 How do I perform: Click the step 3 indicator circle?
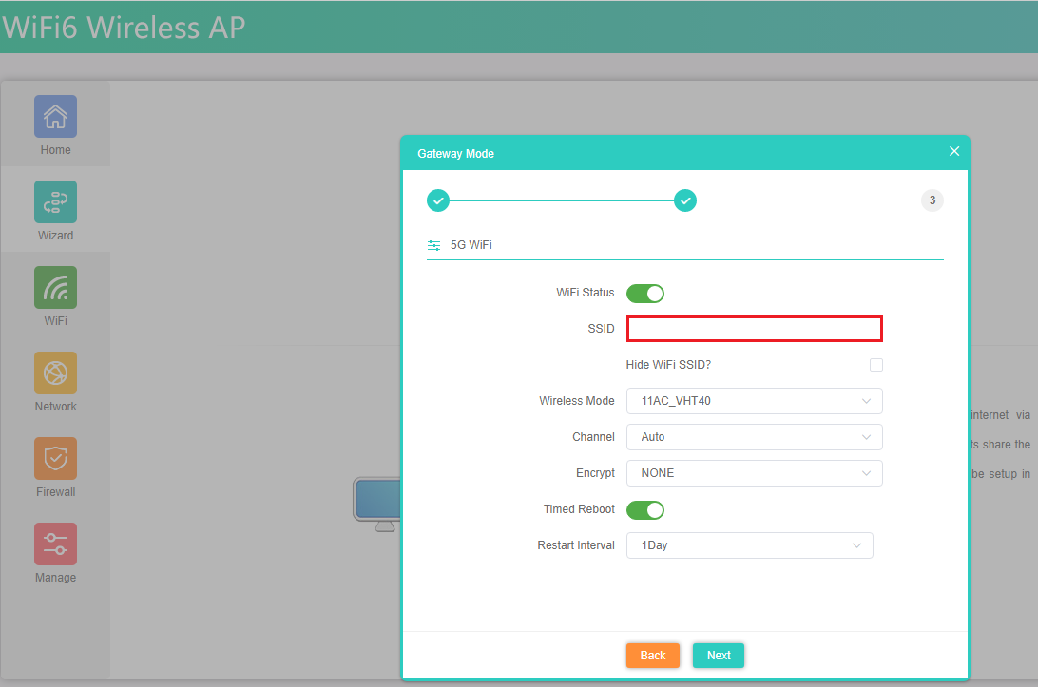(932, 200)
